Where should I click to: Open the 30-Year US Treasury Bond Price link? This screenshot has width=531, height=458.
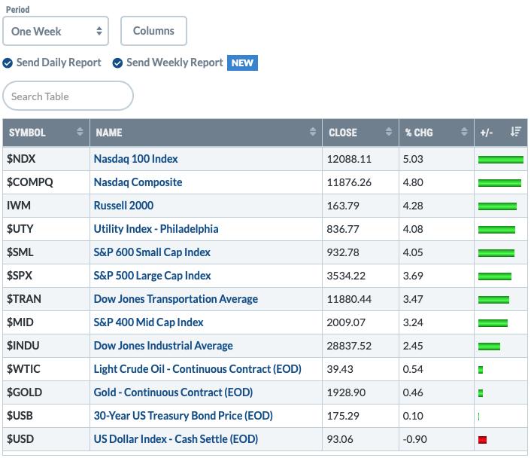[184, 416]
